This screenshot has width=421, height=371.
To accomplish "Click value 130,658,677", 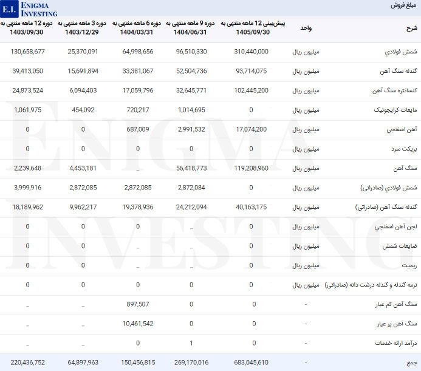I will (x=28, y=52).
